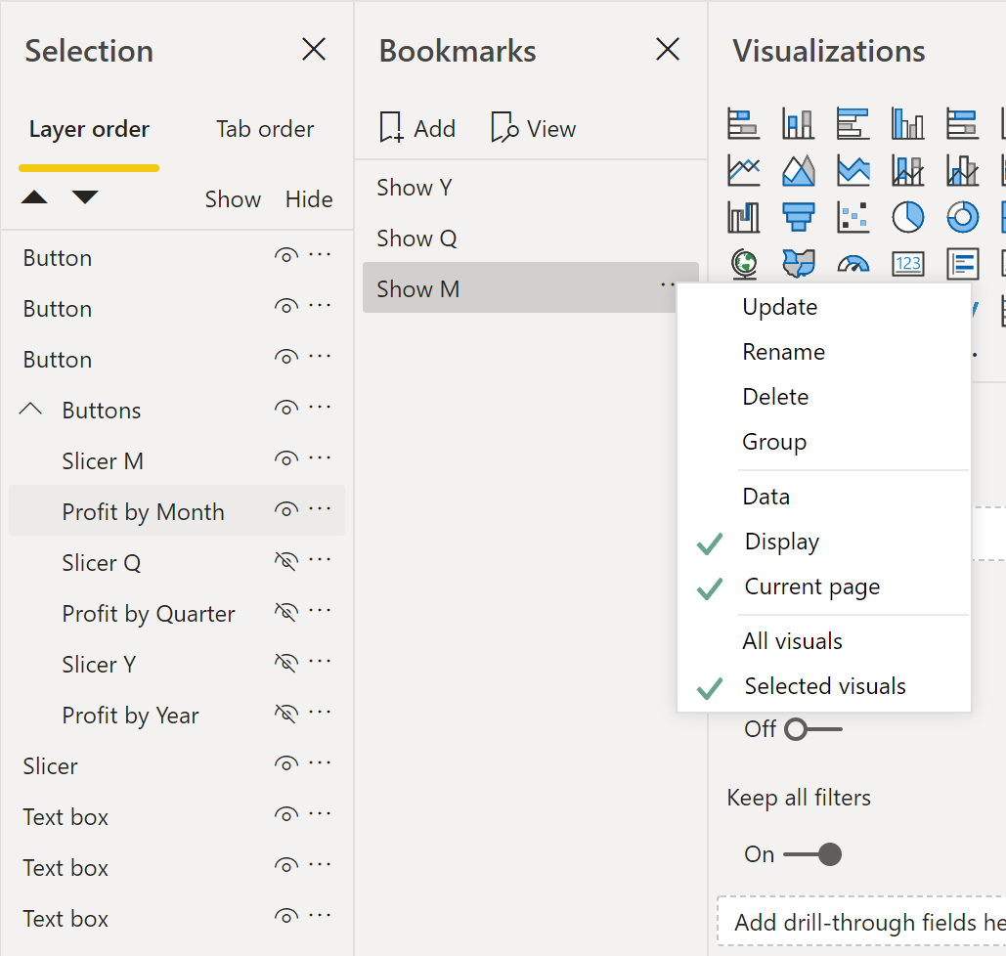Choose Delete in the bookmark context menu
Image resolution: width=1006 pixels, height=956 pixels.
coord(824,397)
